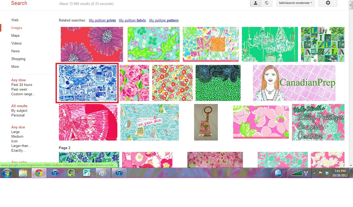Click the taskbar clock showing 7:43 PM
This screenshot has width=353, height=207.
point(340,173)
